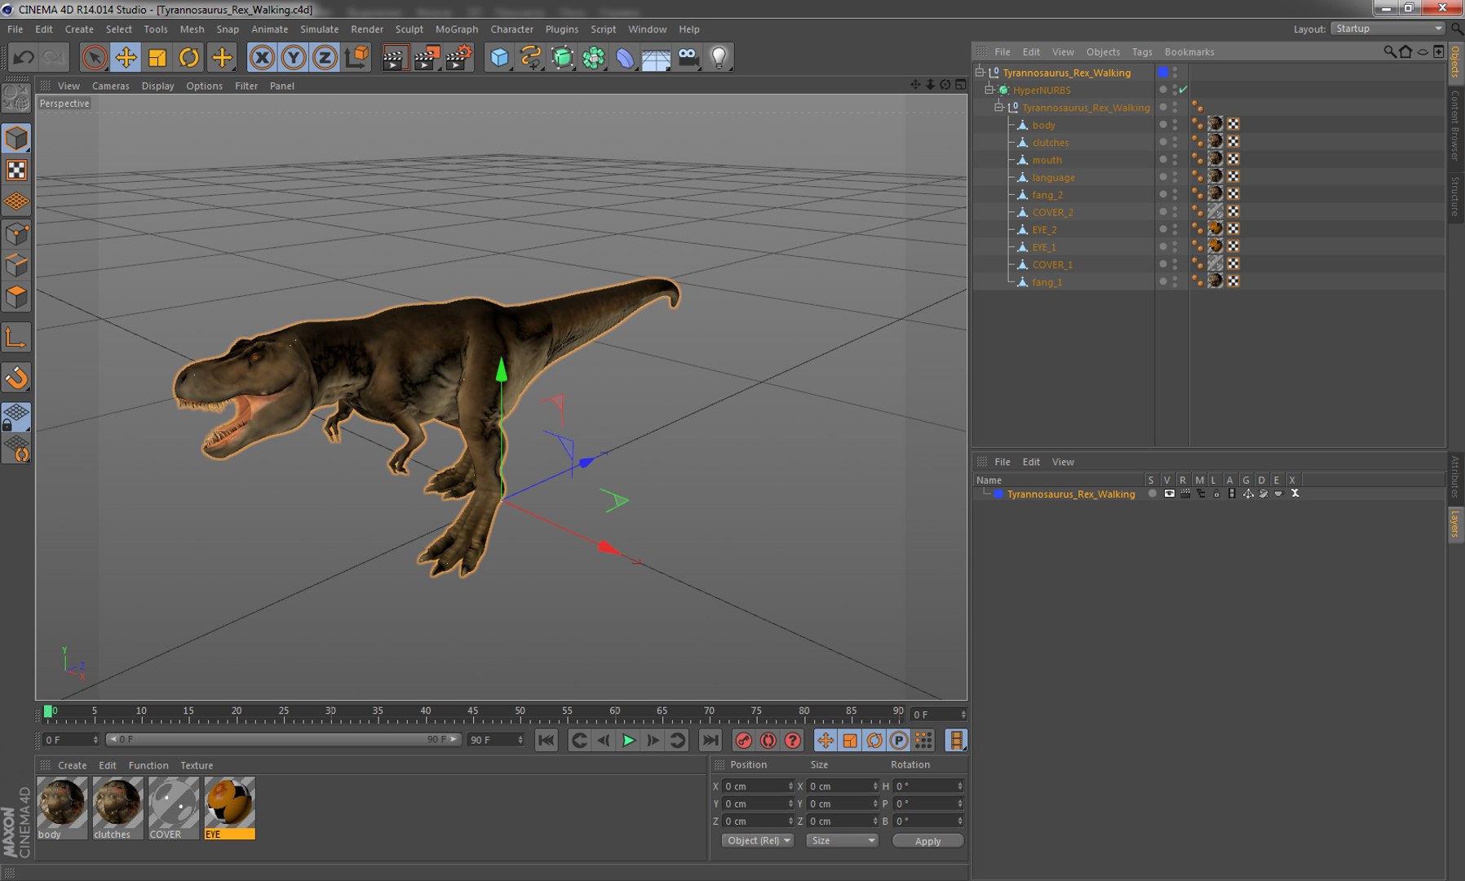Activate the Move tool in top toolbar
The width and height of the screenshot is (1465, 881).
click(126, 57)
